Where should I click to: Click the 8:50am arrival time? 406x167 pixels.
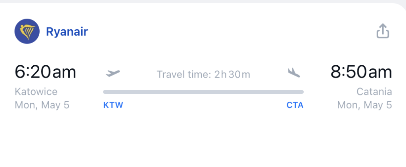pyautogui.click(x=361, y=72)
